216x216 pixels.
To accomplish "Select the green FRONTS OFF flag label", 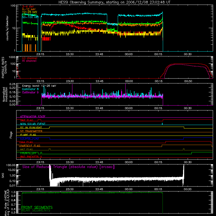I will [28, 153].
